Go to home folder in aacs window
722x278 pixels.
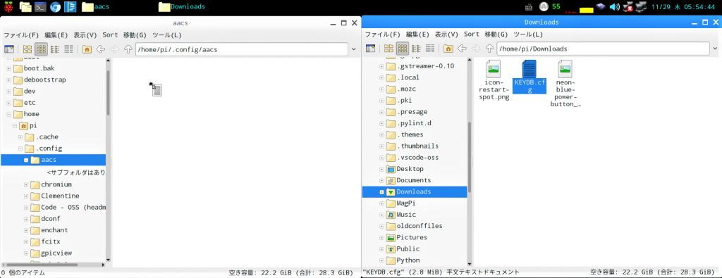tap(87, 49)
